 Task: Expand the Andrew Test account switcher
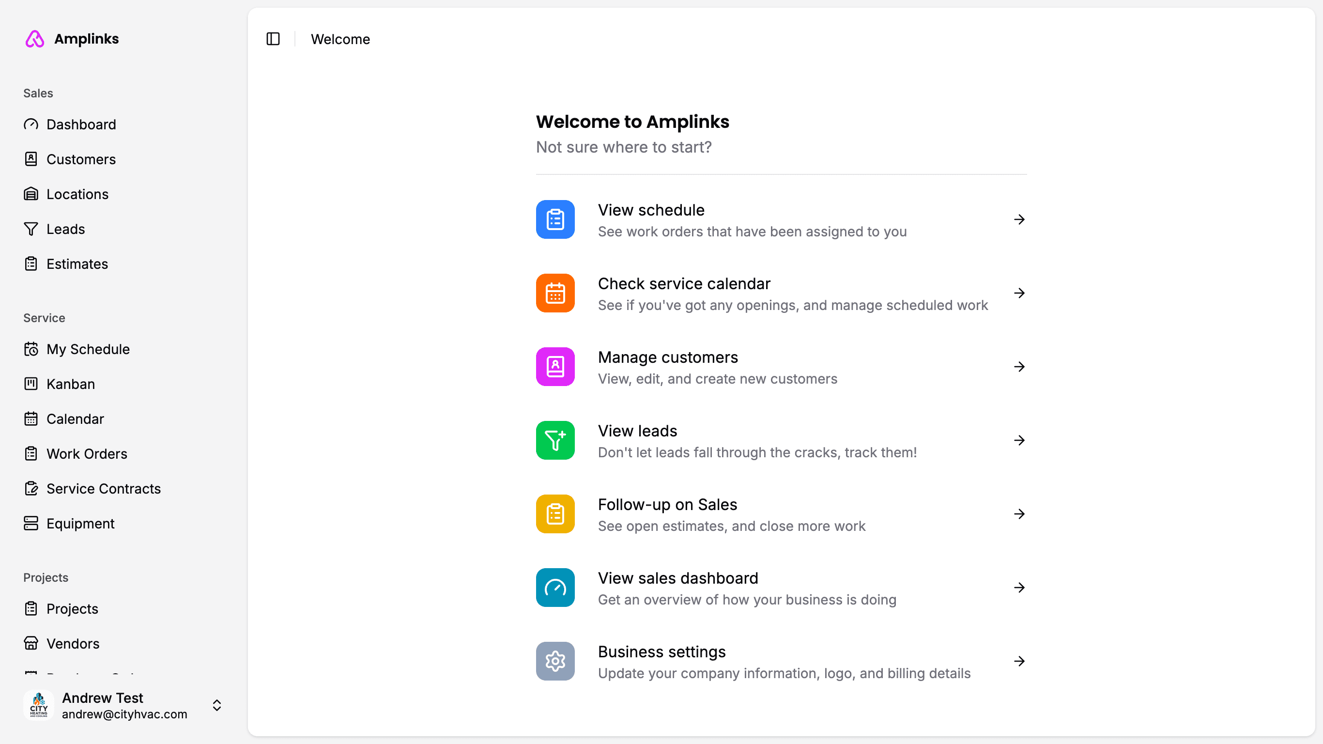point(217,705)
